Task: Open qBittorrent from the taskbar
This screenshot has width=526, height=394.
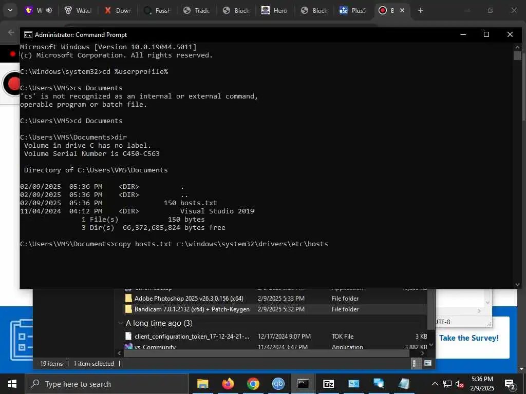Action: point(278,384)
